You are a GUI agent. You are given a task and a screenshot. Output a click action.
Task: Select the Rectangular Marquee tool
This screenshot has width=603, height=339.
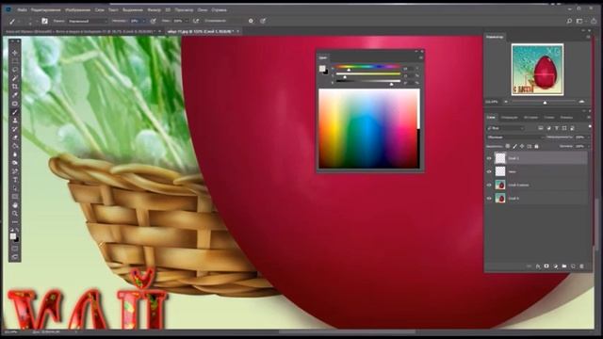(x=15, y=61)
